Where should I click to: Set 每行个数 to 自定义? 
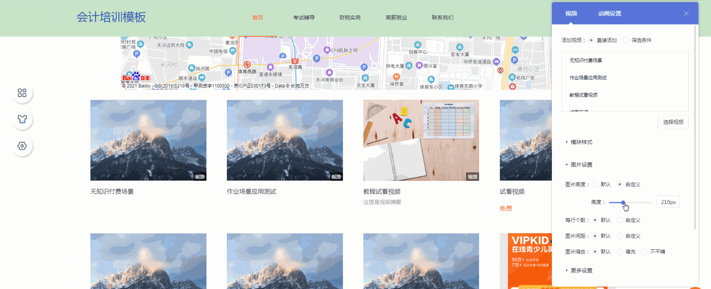pyautogui.click(x=620, y=220)
